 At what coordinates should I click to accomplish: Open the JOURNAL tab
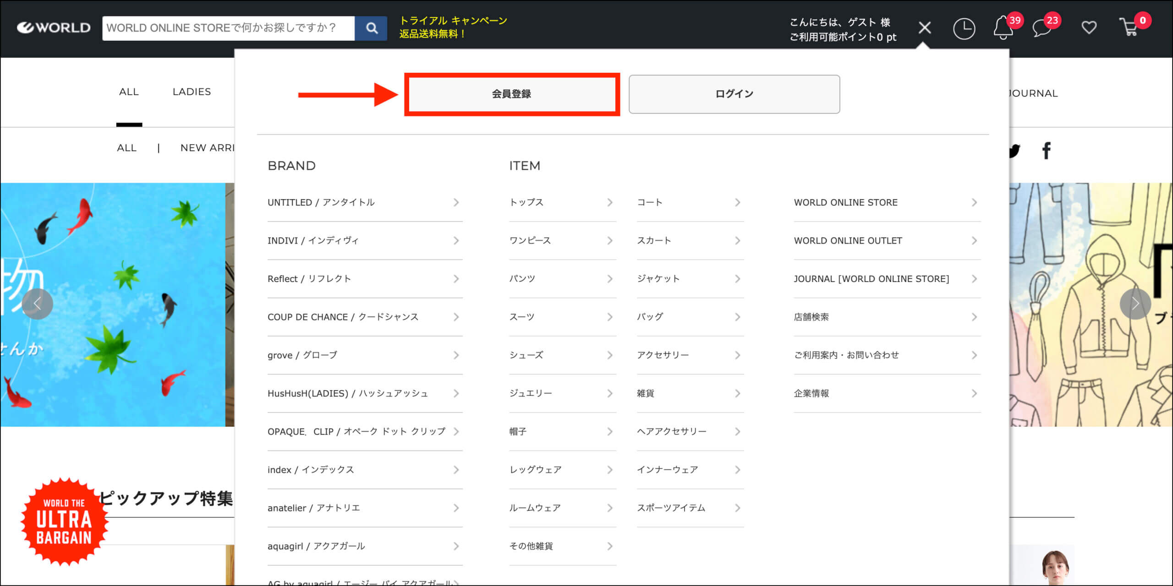(1034, 93)
